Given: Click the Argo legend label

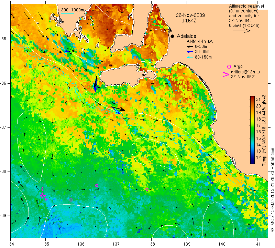Looking at the screenshot, I should 238,66.
